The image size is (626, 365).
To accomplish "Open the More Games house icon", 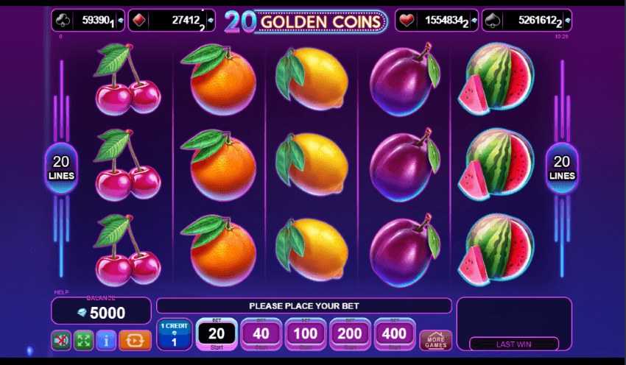I will point(435,340).
